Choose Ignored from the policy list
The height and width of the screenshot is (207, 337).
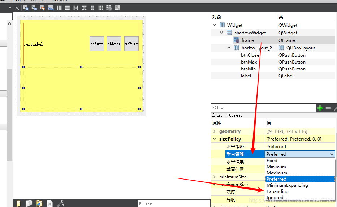[300, 197]
